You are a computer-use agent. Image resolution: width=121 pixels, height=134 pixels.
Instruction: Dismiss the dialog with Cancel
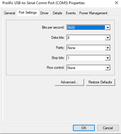(108, 128)
